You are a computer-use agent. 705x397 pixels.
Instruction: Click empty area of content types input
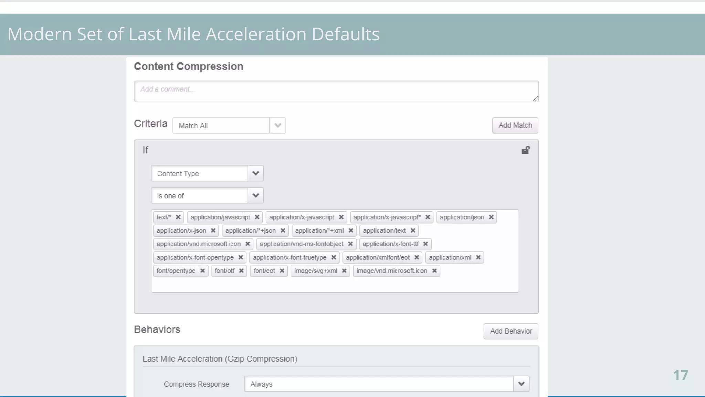click(335, 285)
